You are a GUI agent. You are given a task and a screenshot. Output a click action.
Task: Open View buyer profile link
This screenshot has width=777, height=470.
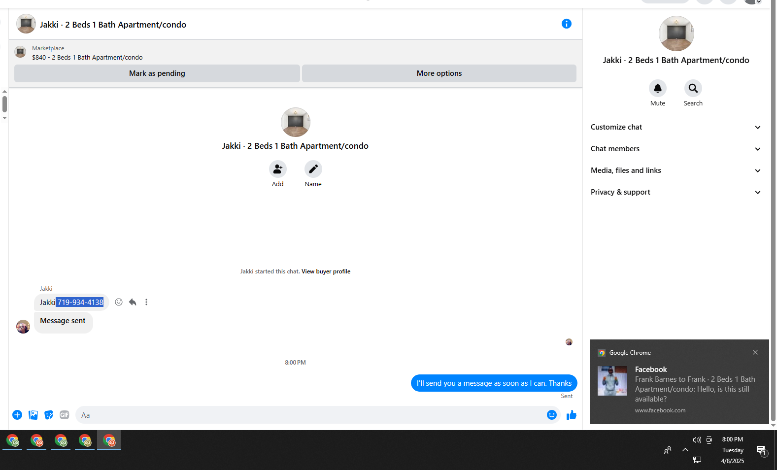326,271
